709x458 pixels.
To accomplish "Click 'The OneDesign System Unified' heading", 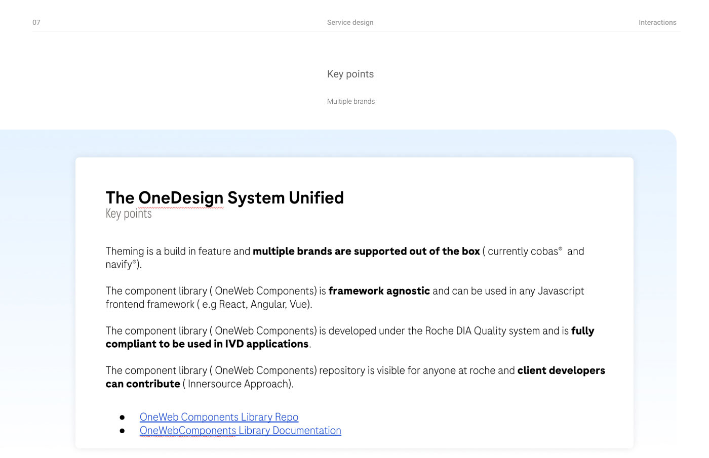I will [225, 198].
